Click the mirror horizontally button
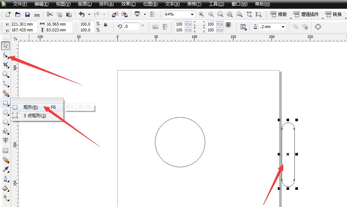347x207 pixels. (x=155, y=27)
